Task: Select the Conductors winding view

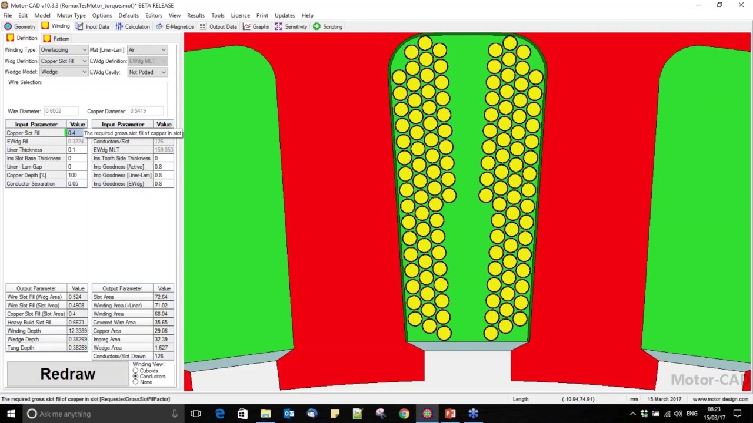Action: click(135, 377)
